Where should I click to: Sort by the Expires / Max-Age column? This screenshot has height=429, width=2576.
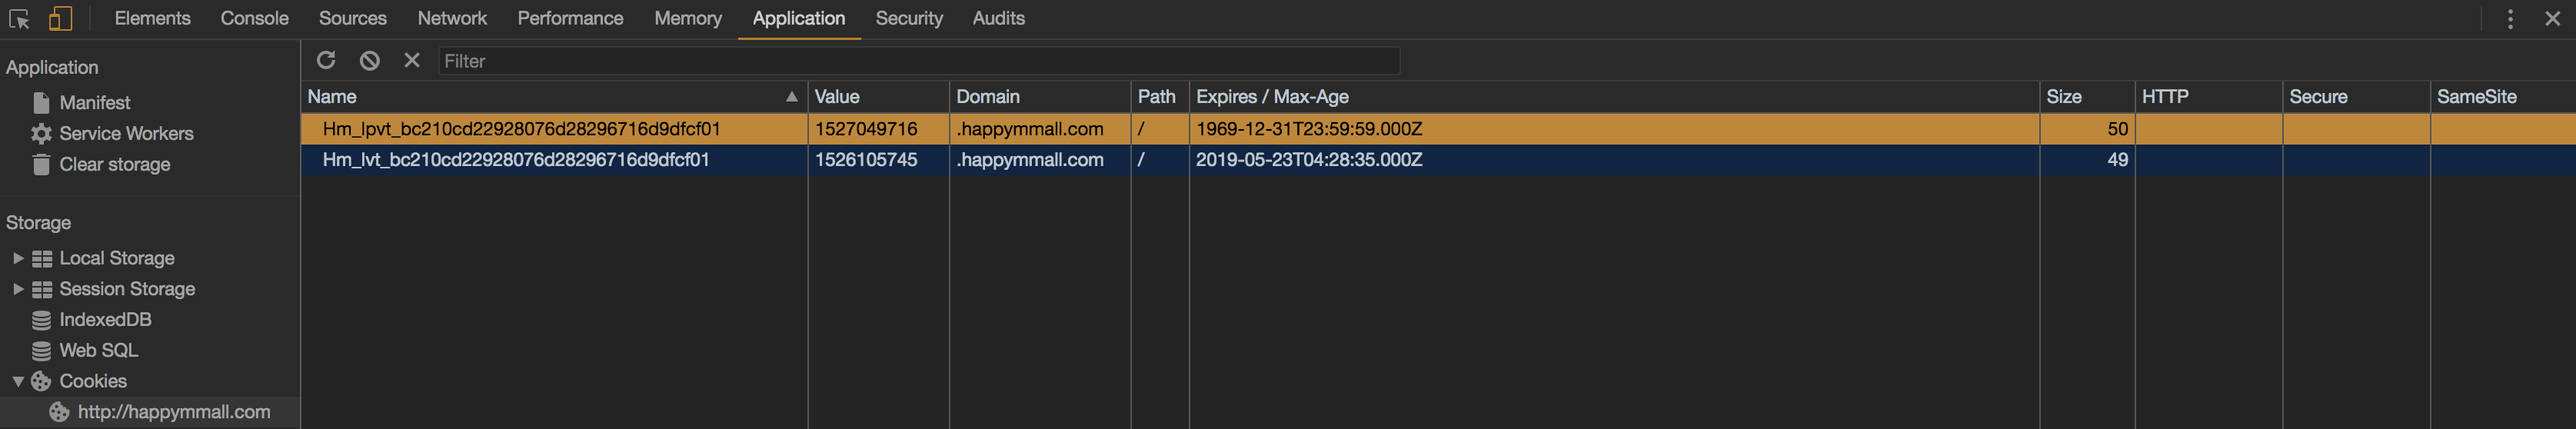tap(1272, 97)
